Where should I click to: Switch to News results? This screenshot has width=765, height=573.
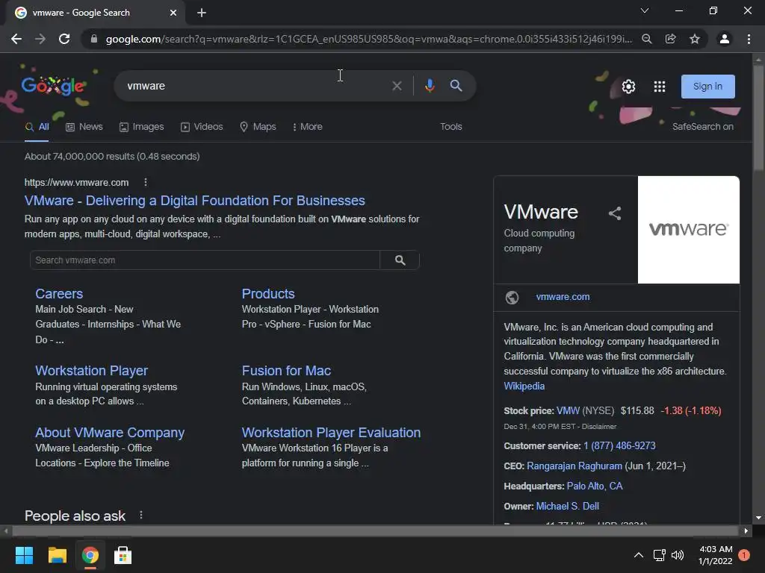tap(84, 127)
